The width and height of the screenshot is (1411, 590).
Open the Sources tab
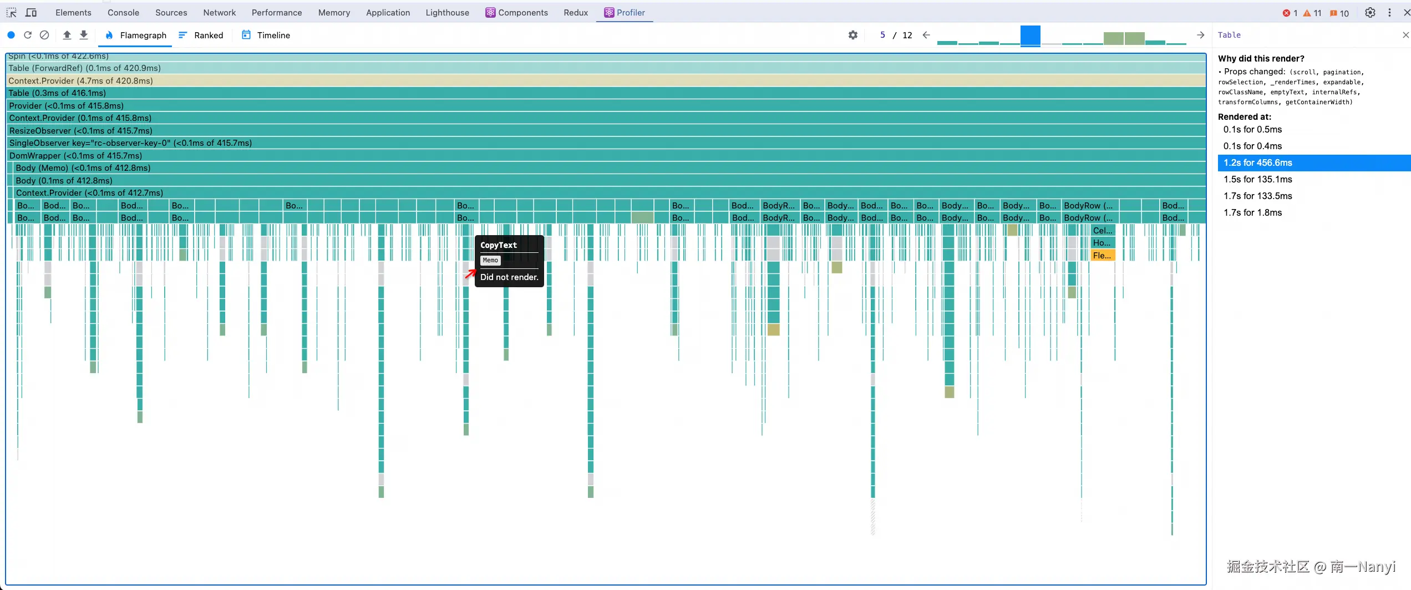[x=171, y=13]
